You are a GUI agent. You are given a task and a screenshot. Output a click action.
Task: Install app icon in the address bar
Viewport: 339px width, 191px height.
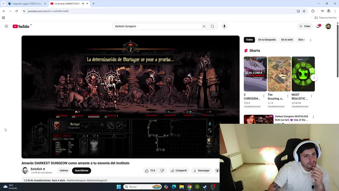(x=298, y=11)
